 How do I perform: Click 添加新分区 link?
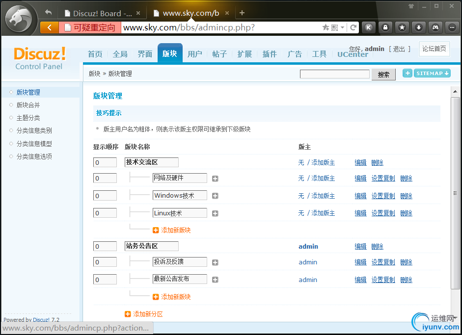point(148,314)
